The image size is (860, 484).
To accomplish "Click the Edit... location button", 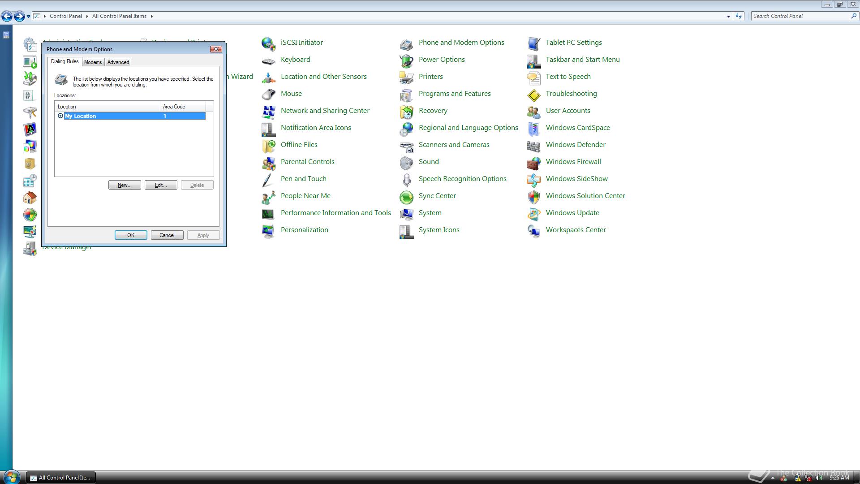I will tap(161, 185).
